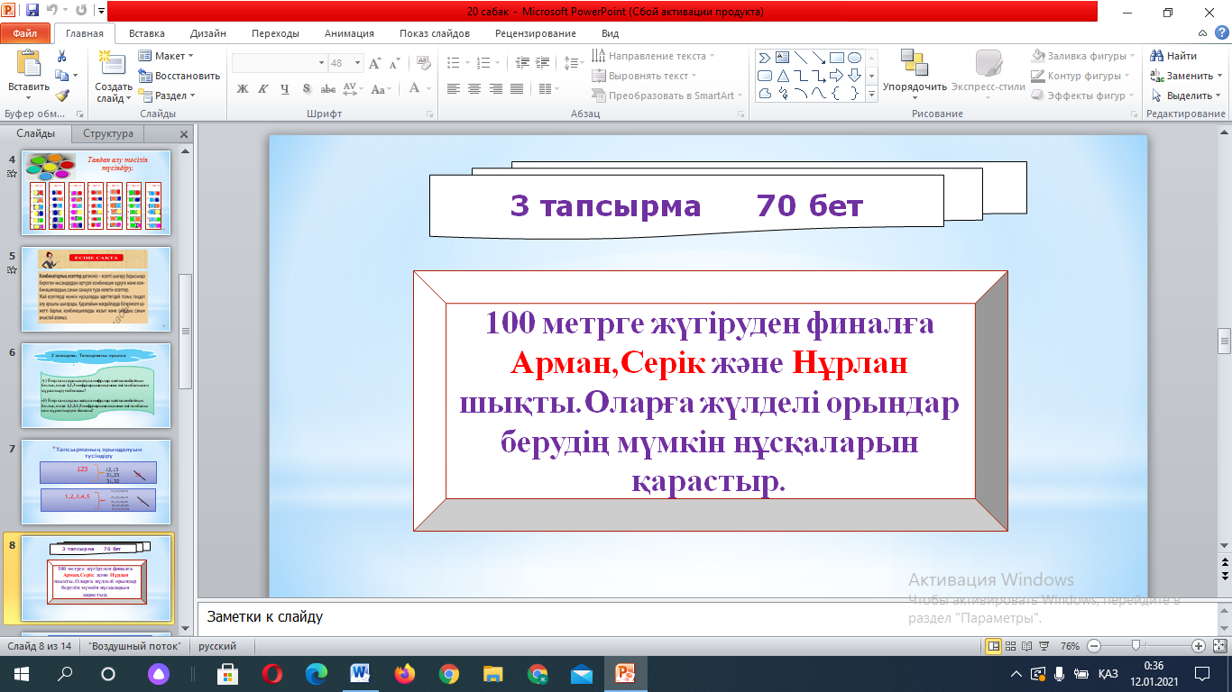Switch to the Дизайн tab
Viewport: 1232px width, 692px height.
click(208, 33)
